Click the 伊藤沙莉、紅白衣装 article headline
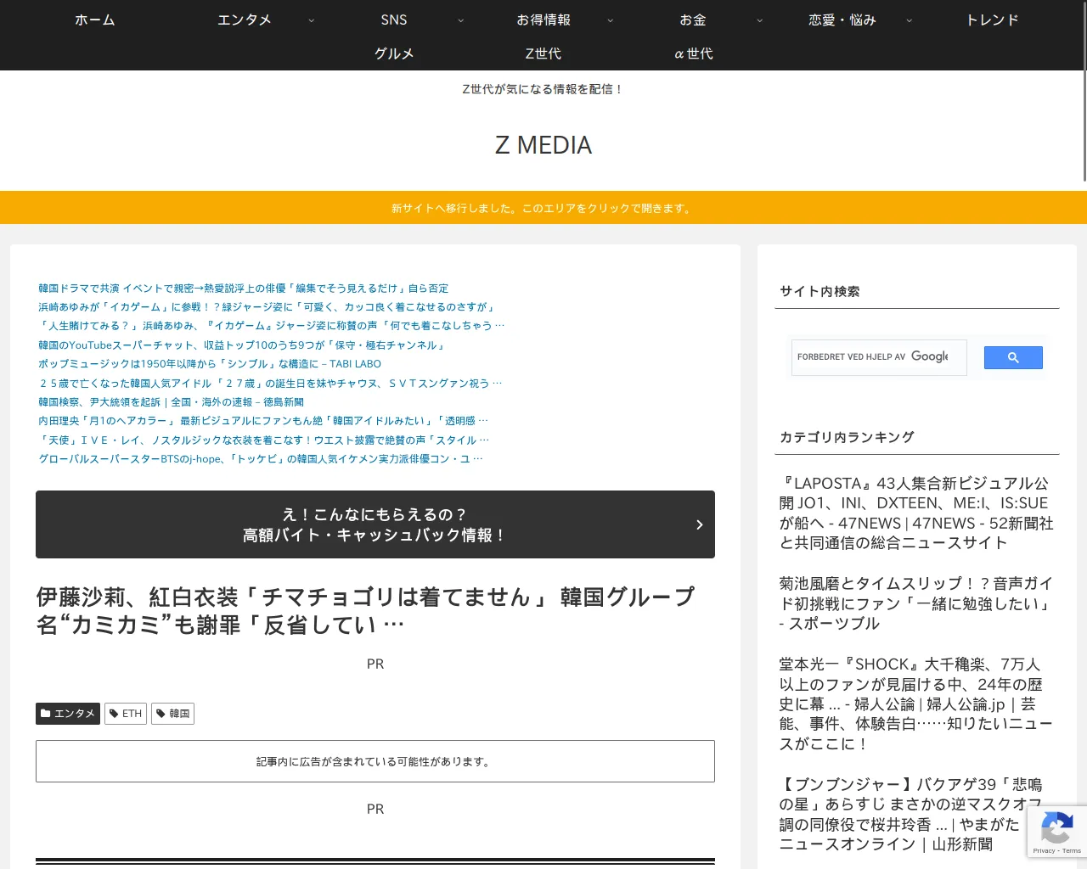The image size is (1087, 869). coord(365,611)
